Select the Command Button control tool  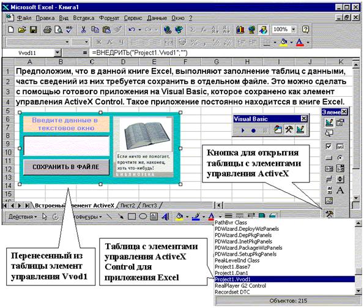pos(329,158)
